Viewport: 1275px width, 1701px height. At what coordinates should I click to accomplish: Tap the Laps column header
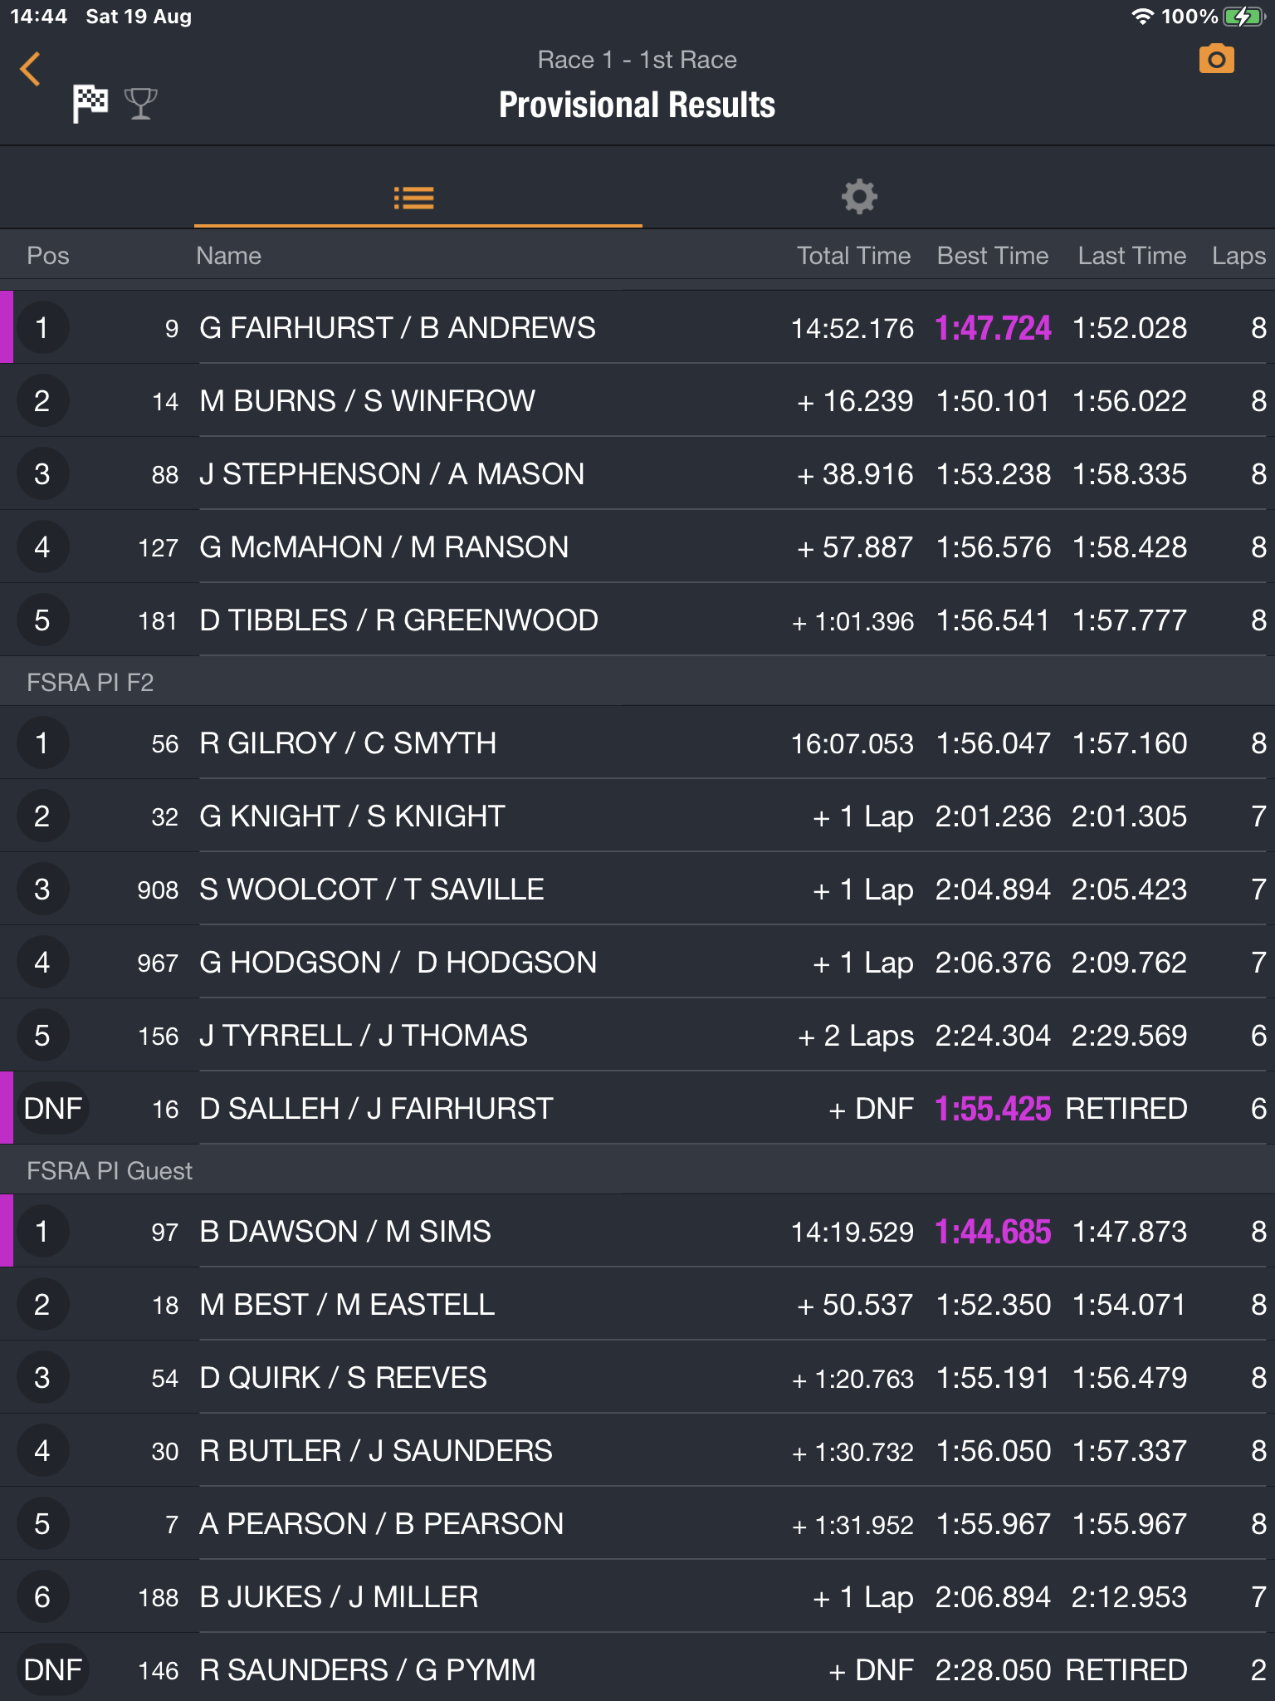(x=1238, y=256)
